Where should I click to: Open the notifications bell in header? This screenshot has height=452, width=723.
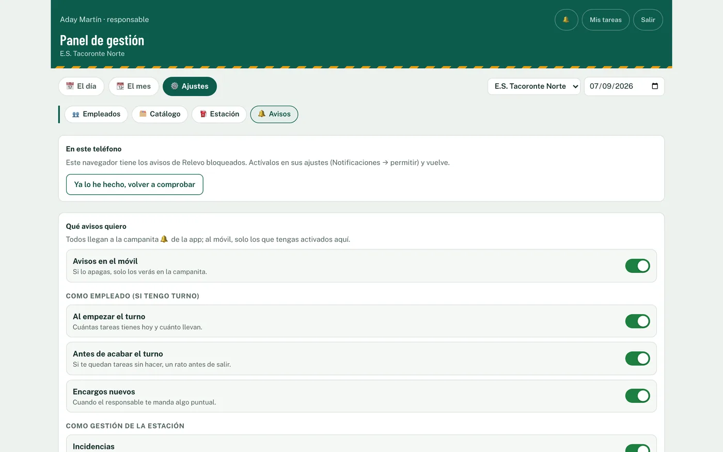566,20
